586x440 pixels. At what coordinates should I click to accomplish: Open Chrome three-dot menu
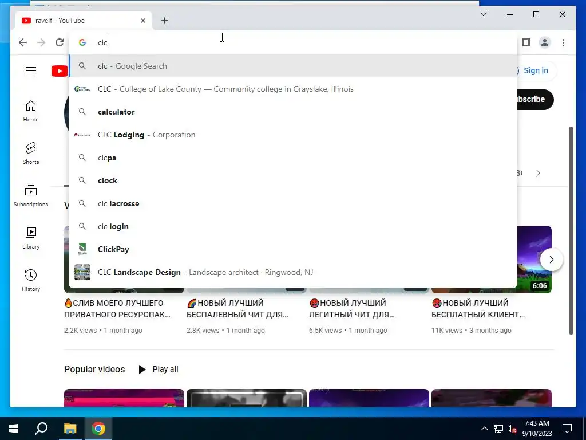tap(563, 42)
